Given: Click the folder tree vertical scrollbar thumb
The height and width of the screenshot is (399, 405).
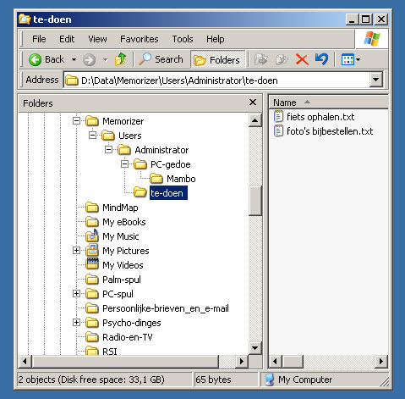Looking at the screenshot, I should coord(255,201).
